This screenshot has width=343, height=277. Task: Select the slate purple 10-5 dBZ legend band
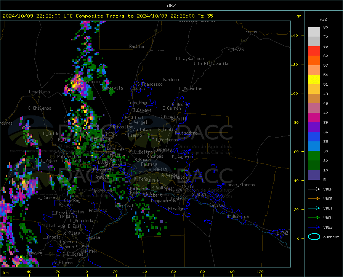(x=314, y=175)
